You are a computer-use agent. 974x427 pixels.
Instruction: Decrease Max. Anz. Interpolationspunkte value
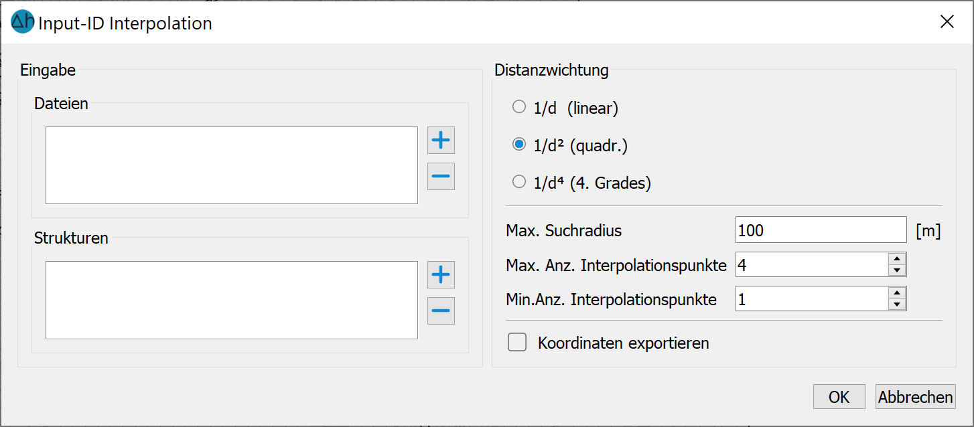(897, 270)
